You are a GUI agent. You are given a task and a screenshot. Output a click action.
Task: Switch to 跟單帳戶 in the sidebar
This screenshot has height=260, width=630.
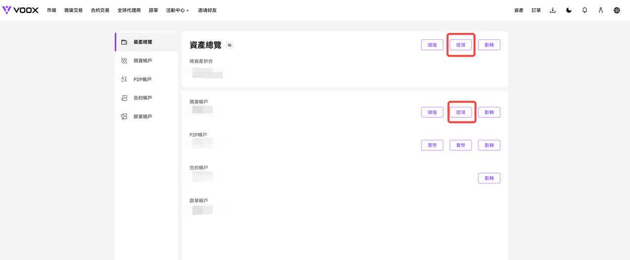click(x=147, y=116)
